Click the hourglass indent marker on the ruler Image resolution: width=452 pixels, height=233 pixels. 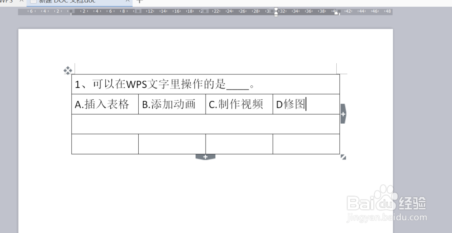point(276,12)
